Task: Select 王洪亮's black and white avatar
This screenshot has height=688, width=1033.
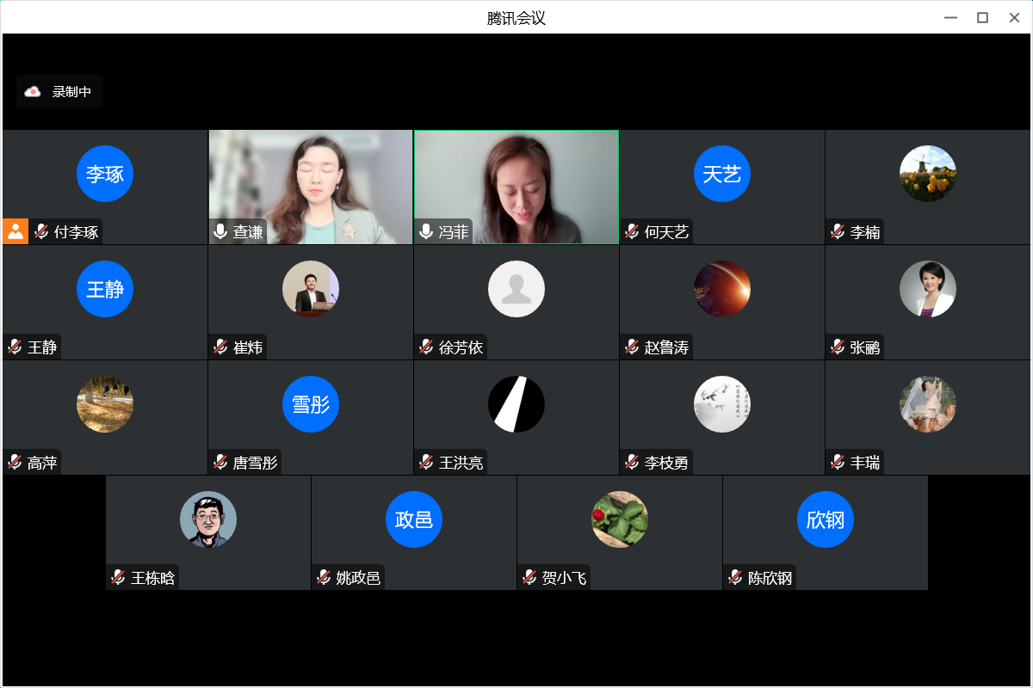Action: [516, 404]
